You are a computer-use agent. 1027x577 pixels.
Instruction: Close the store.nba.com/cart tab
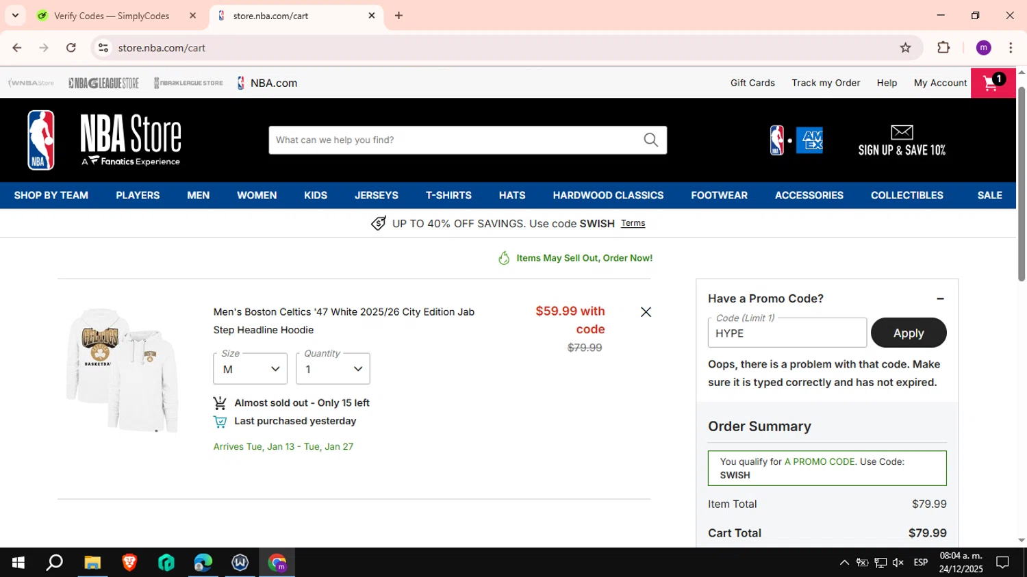[372, 16]
